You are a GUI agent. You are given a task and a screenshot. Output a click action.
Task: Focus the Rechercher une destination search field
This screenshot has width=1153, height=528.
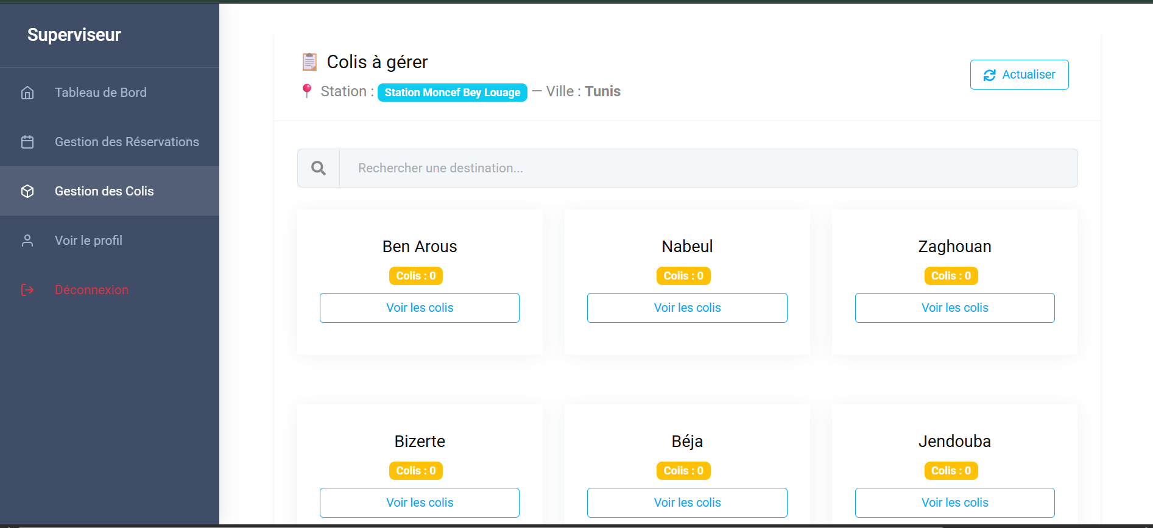(708, 168)
